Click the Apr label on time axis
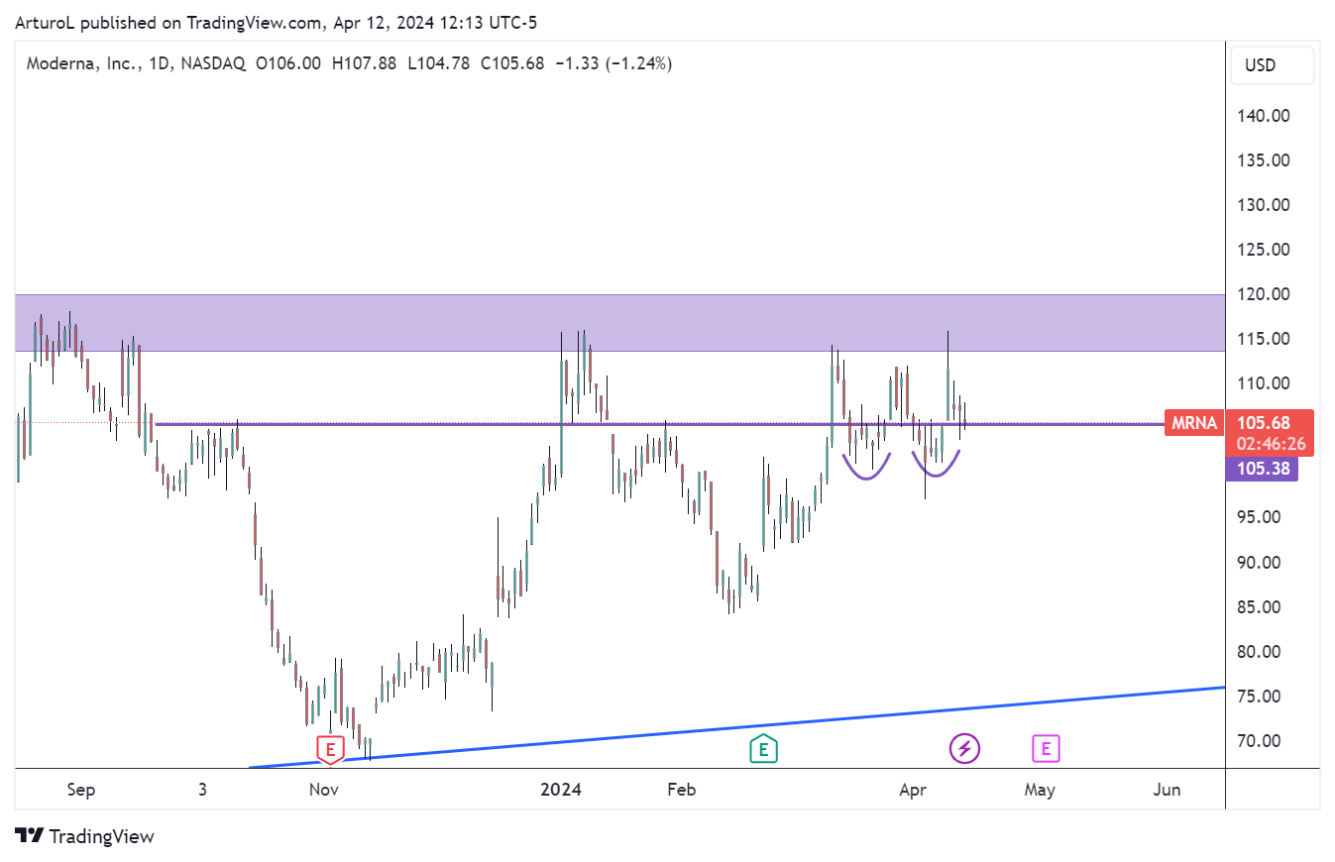1335x862 pixels. (x=913, y=790)
